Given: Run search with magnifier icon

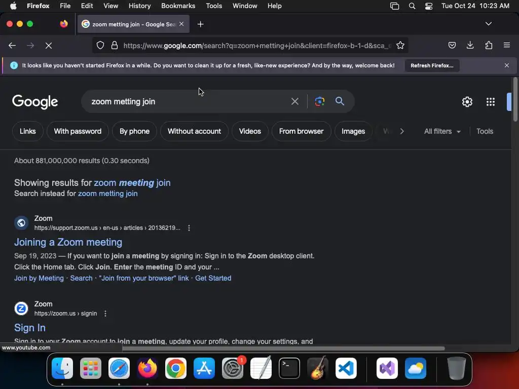Looking at the screenshot, I should click(340, 101).
